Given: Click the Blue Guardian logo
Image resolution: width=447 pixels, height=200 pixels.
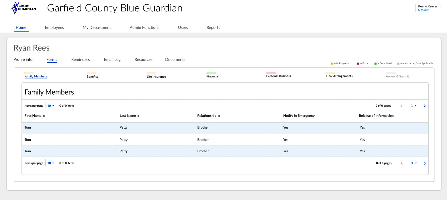Looking at the screenshot, I should pos(24,8).
